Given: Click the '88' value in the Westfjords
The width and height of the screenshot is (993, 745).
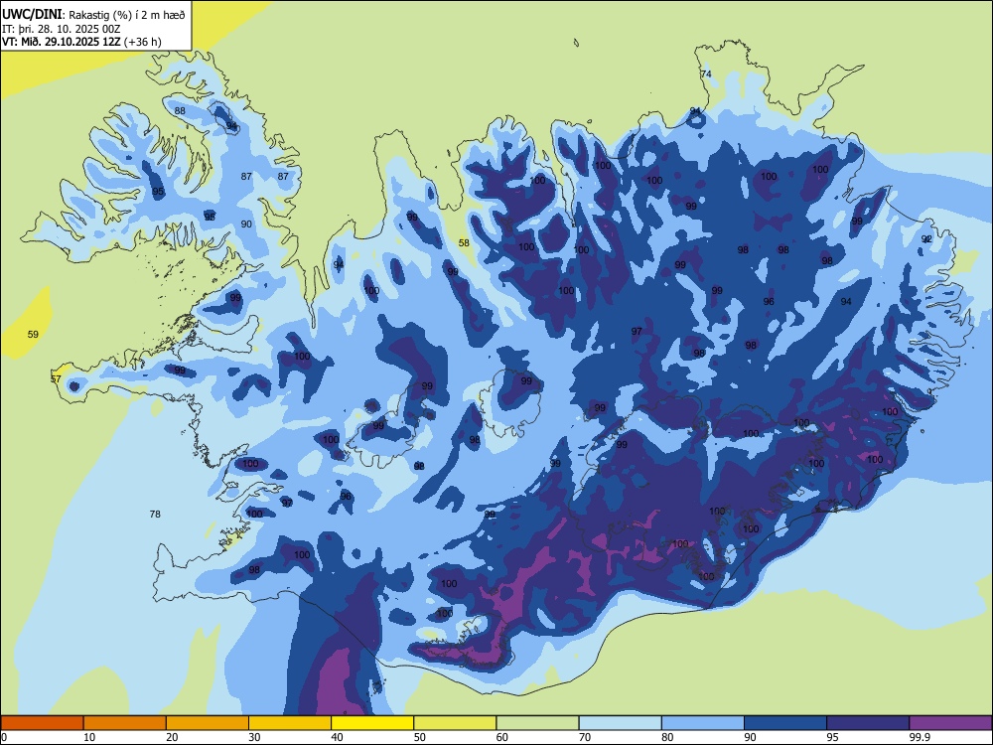Looking at the screenshot, I should point(180,110).
